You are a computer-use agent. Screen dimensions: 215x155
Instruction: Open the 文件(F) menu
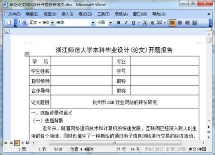[x=14, y=14]
